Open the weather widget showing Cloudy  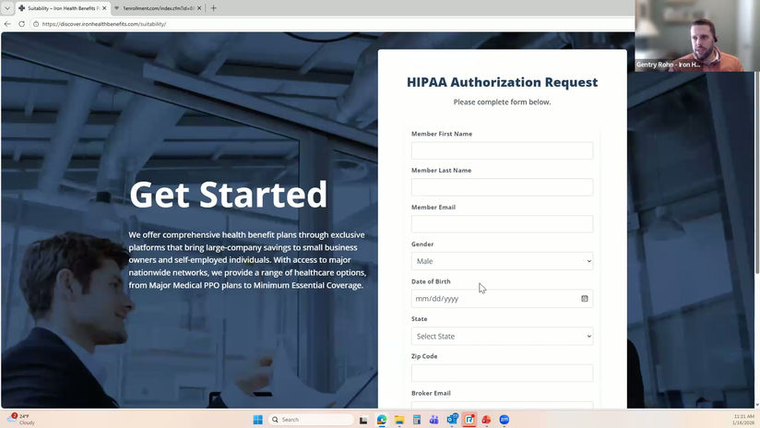21,420
